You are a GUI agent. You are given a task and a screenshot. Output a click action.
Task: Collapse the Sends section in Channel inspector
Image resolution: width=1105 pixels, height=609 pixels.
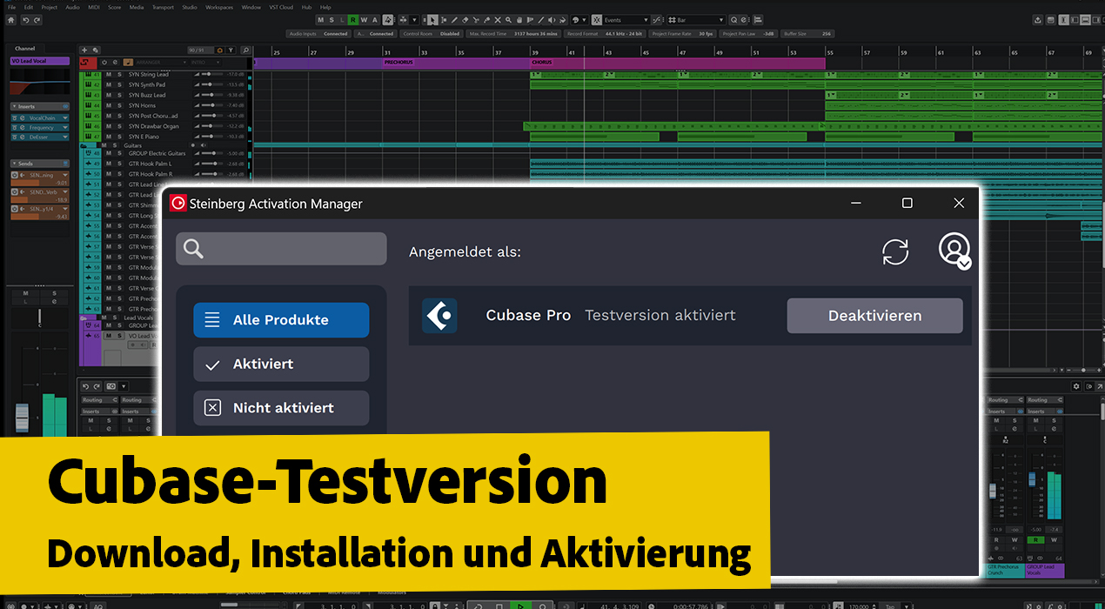tap(14, 164)
